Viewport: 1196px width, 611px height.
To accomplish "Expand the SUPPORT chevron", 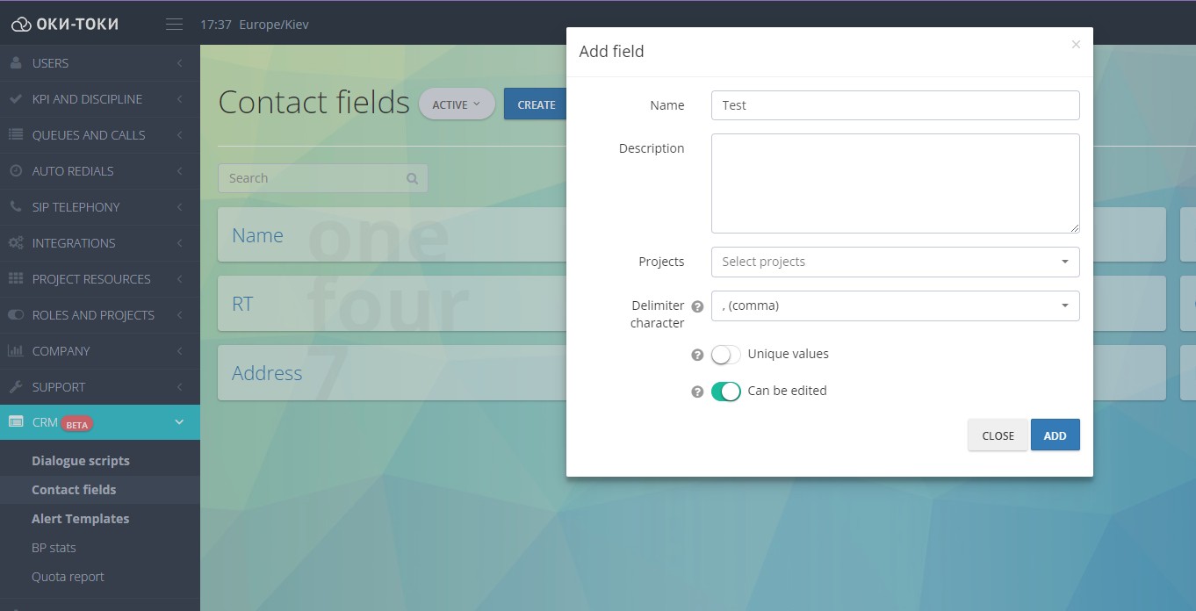I will pyautogui.click(x=179, y=387).
